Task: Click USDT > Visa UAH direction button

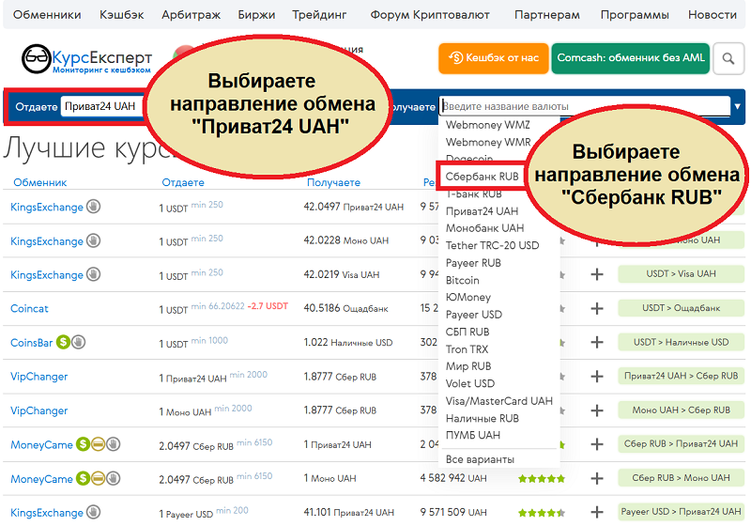Action: coord(681,274)
